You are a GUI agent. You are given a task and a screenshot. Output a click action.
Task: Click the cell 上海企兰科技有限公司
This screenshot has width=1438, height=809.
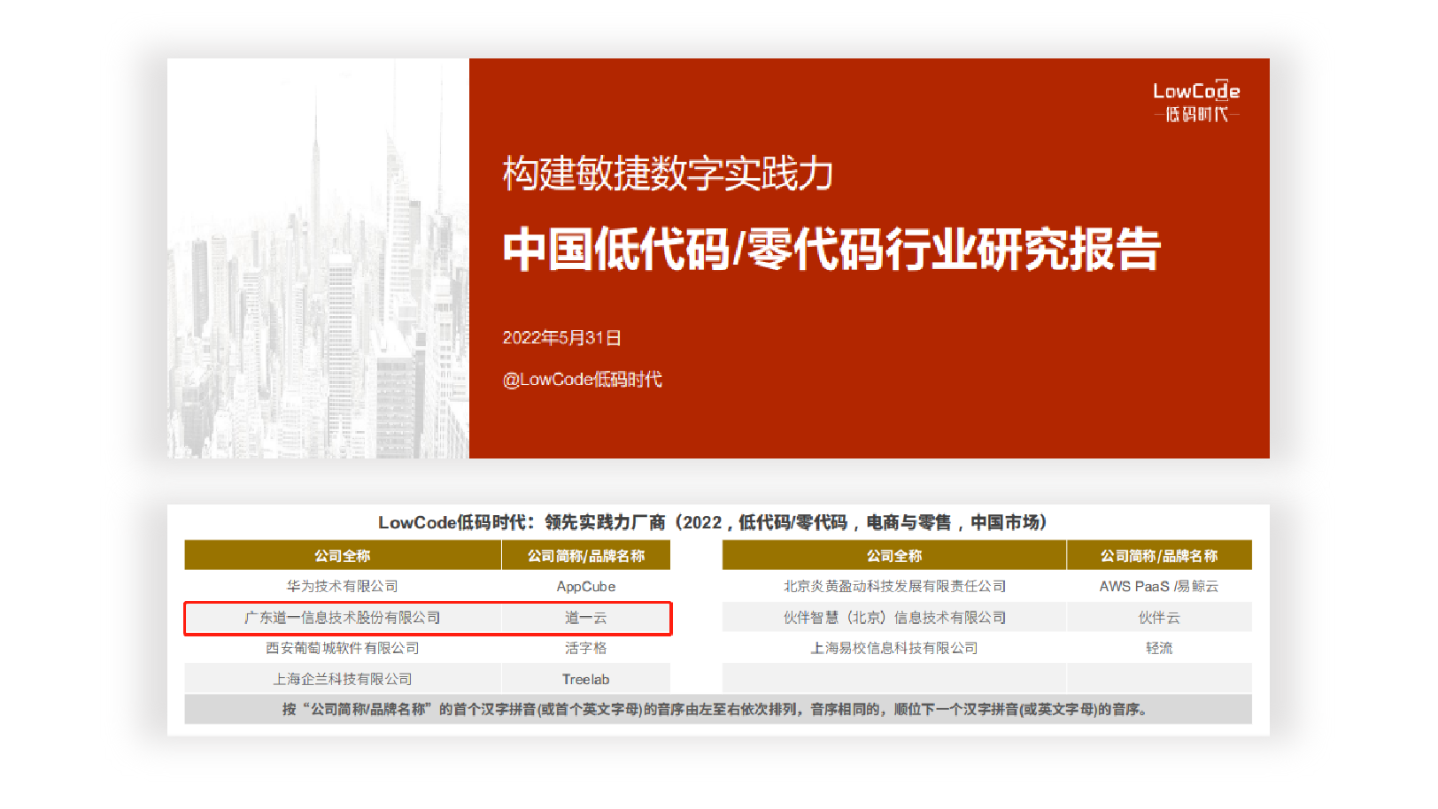point(343,679)
